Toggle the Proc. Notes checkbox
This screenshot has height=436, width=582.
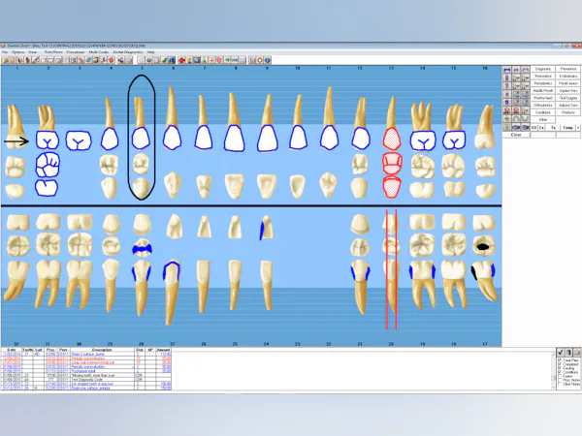560,380
